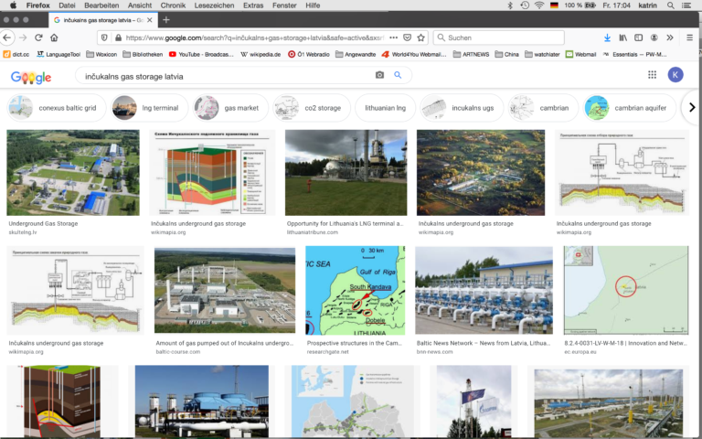Click the Google logo
702x439 pixels.
[x=30, y=77]
